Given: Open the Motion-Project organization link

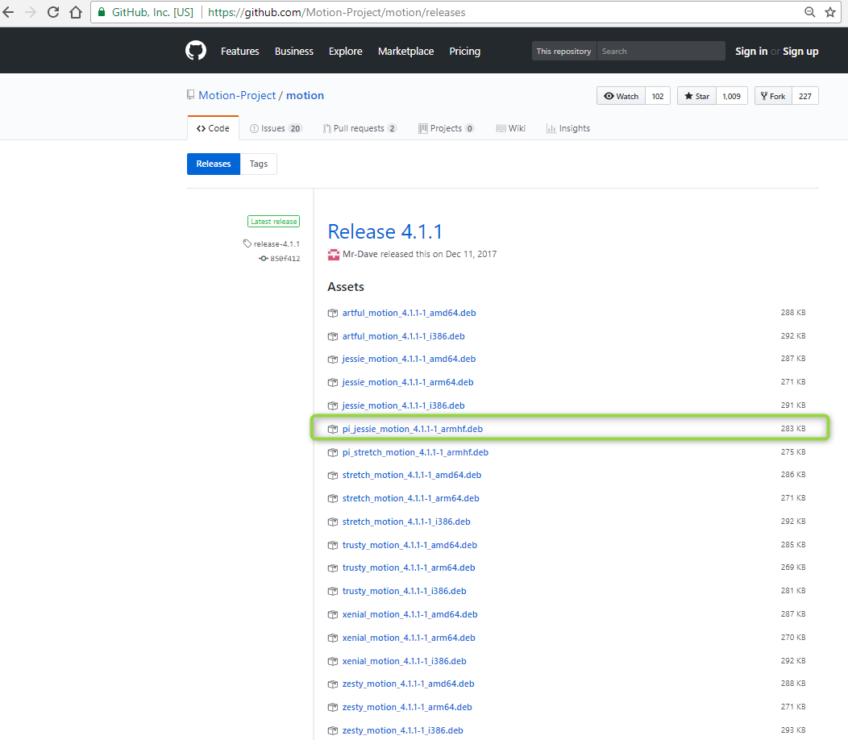Looking at the screenshot, I should point(237,95).
